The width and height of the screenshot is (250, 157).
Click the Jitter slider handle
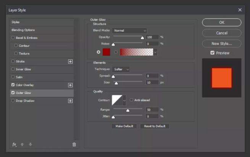tap(113, 117)
